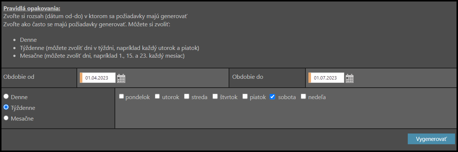Check the nedeľa checkbox
Screen dimensions: 458x152
[303, 97]
